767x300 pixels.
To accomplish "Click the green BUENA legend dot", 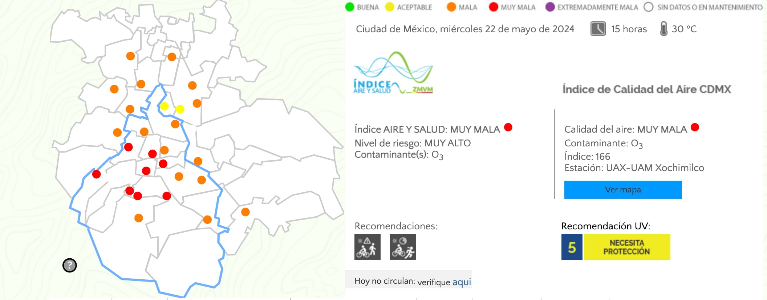I will (349, 7).
